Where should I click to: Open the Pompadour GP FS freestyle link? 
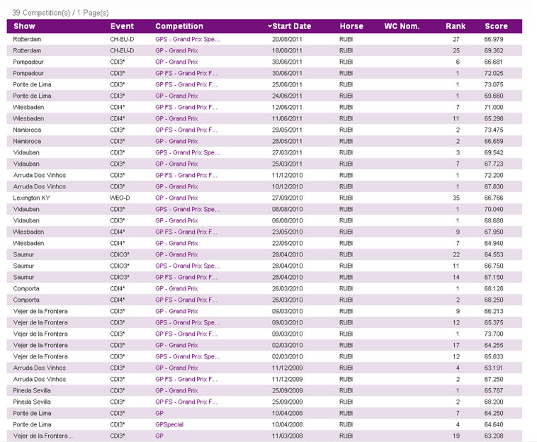point(186,73)
